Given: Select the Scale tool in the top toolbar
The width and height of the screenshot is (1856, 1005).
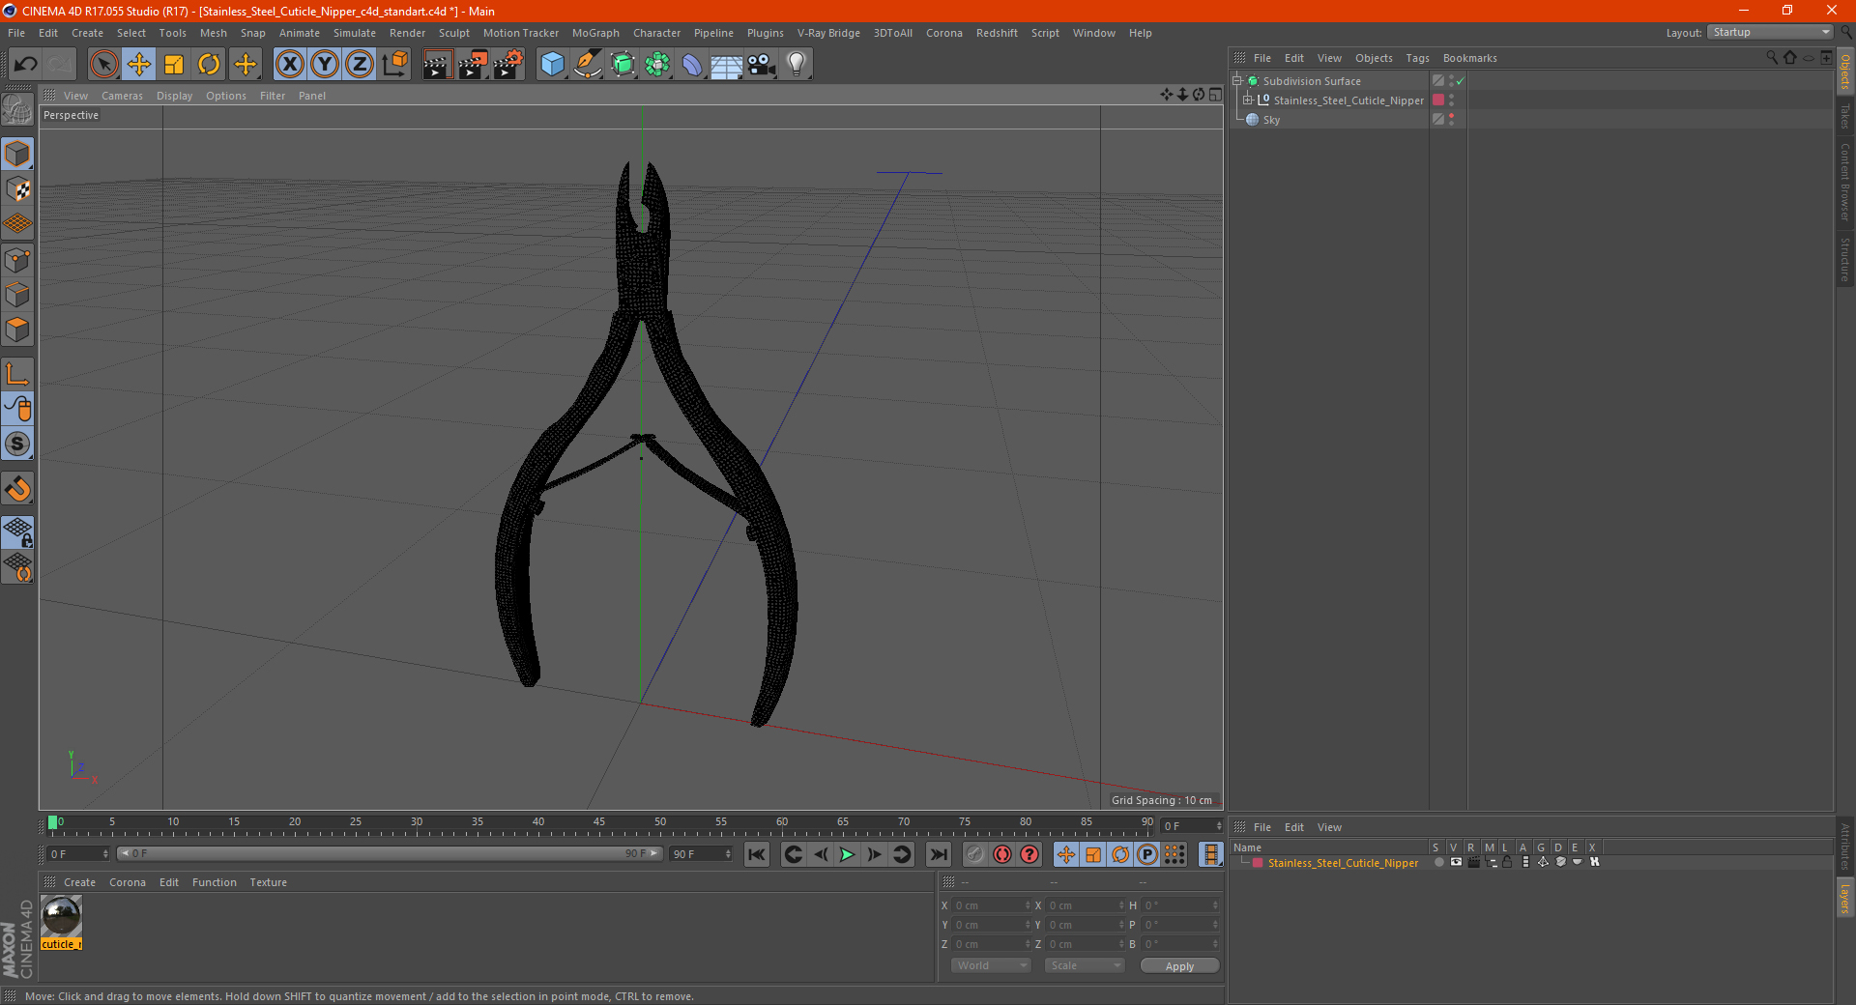Looking at the screenshot, I should click(x=174, y=65).
